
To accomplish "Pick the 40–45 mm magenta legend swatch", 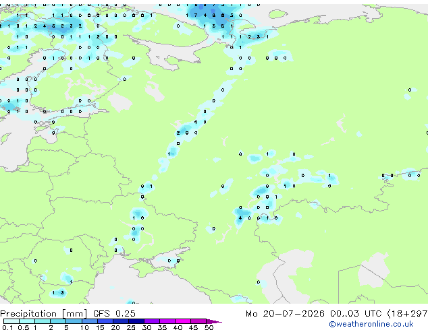I will tap(183, 321).
